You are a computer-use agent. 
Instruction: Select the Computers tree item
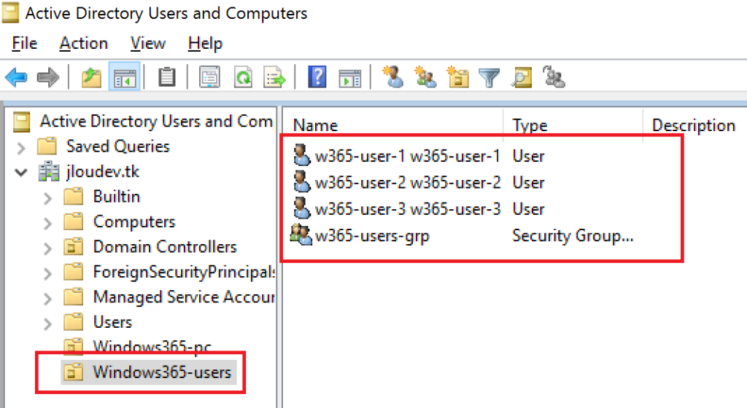click(134, 221)
